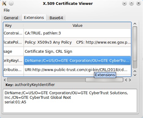
Task: Open the File menu
Action: click(7, 10)
